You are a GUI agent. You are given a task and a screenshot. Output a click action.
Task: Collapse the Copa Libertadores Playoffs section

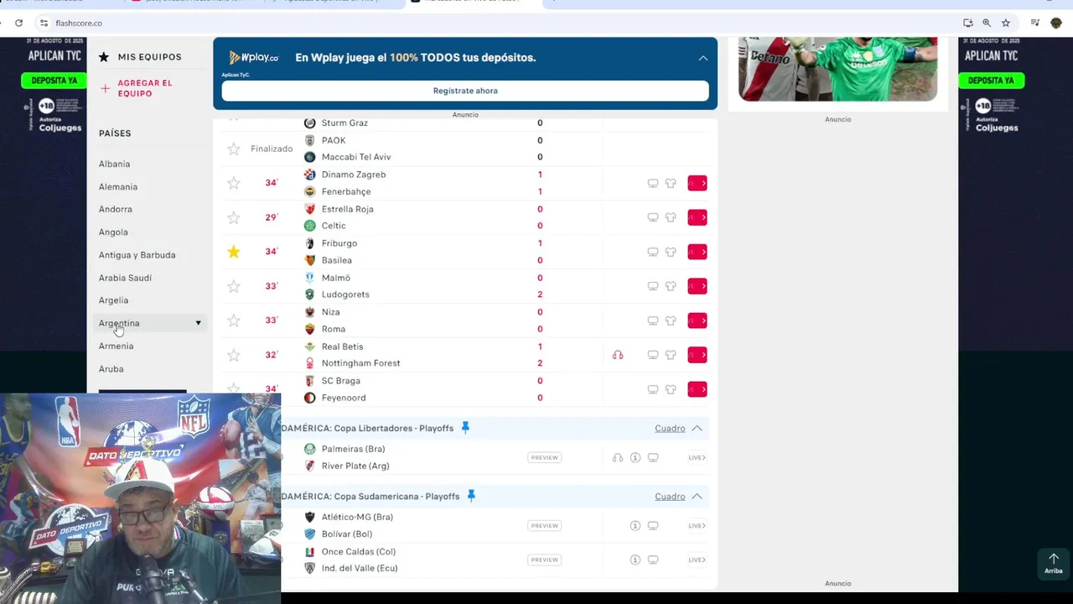coord(697,428)
